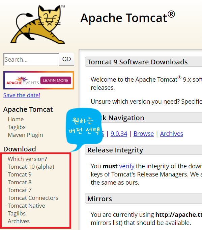Viewport: 202px width, 230px height.
Task: Click the Apache Tomcat sidebar heading
Action: (28, 109)
